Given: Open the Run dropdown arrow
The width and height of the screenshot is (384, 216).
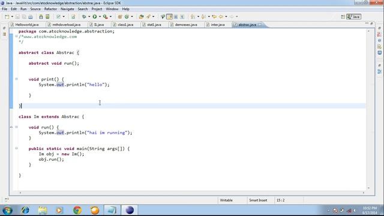Looking at the screenshot, I should (100, 17).
